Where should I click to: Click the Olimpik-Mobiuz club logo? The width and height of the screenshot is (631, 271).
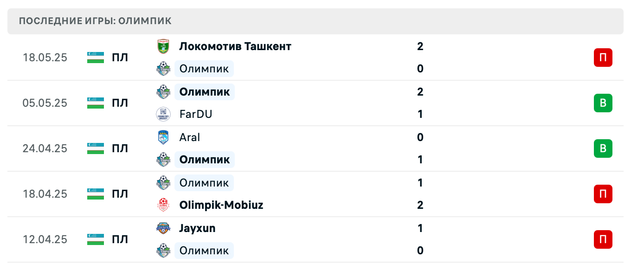[x=163, y=205]
